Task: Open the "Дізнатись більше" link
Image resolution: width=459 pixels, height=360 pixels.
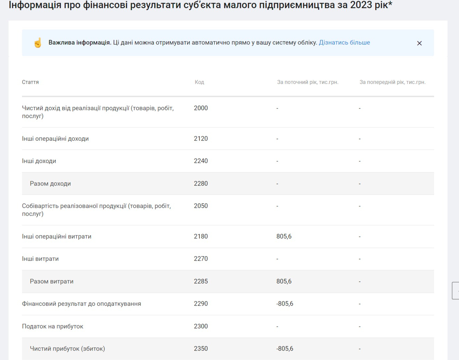Action: tap(344, 43)
